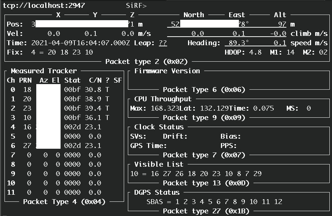Select the Time value 2021-04-09T16:04:07.000Z
Screen dimensions: 332x216
tap(81, 43)
